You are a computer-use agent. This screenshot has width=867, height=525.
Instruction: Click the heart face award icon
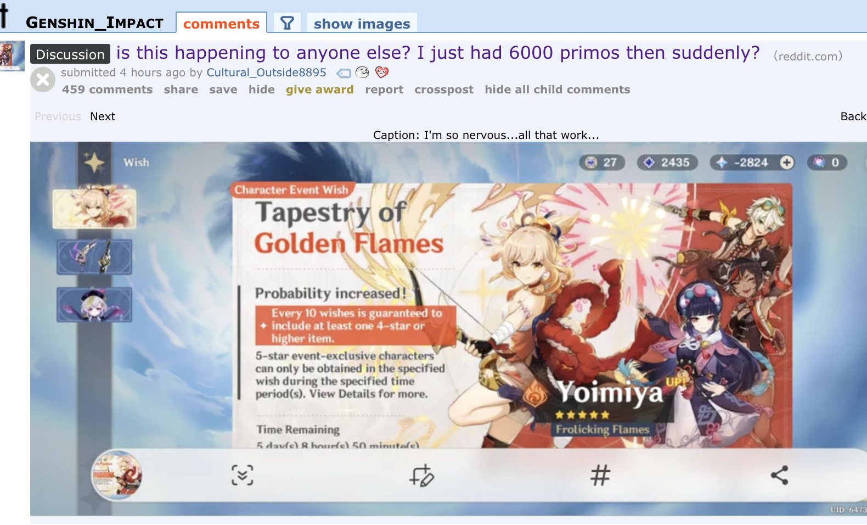tap(382, 72)
